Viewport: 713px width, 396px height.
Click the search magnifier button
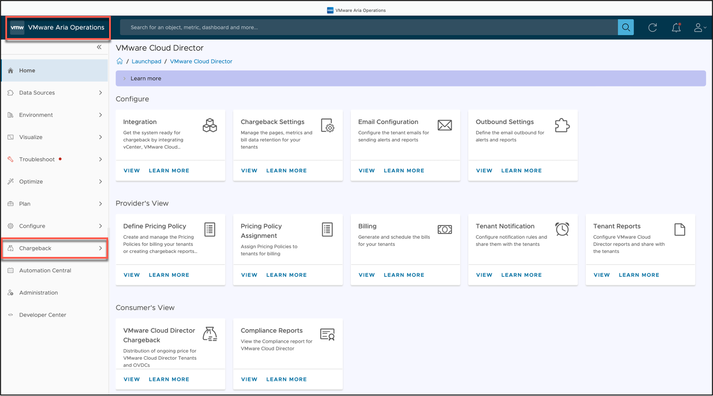point(626,27)
